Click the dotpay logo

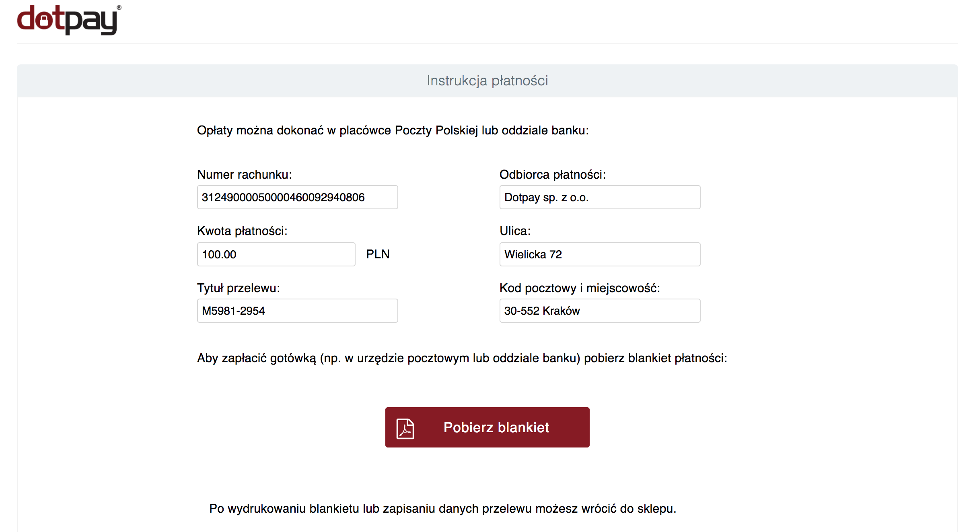tap(68, 19)
